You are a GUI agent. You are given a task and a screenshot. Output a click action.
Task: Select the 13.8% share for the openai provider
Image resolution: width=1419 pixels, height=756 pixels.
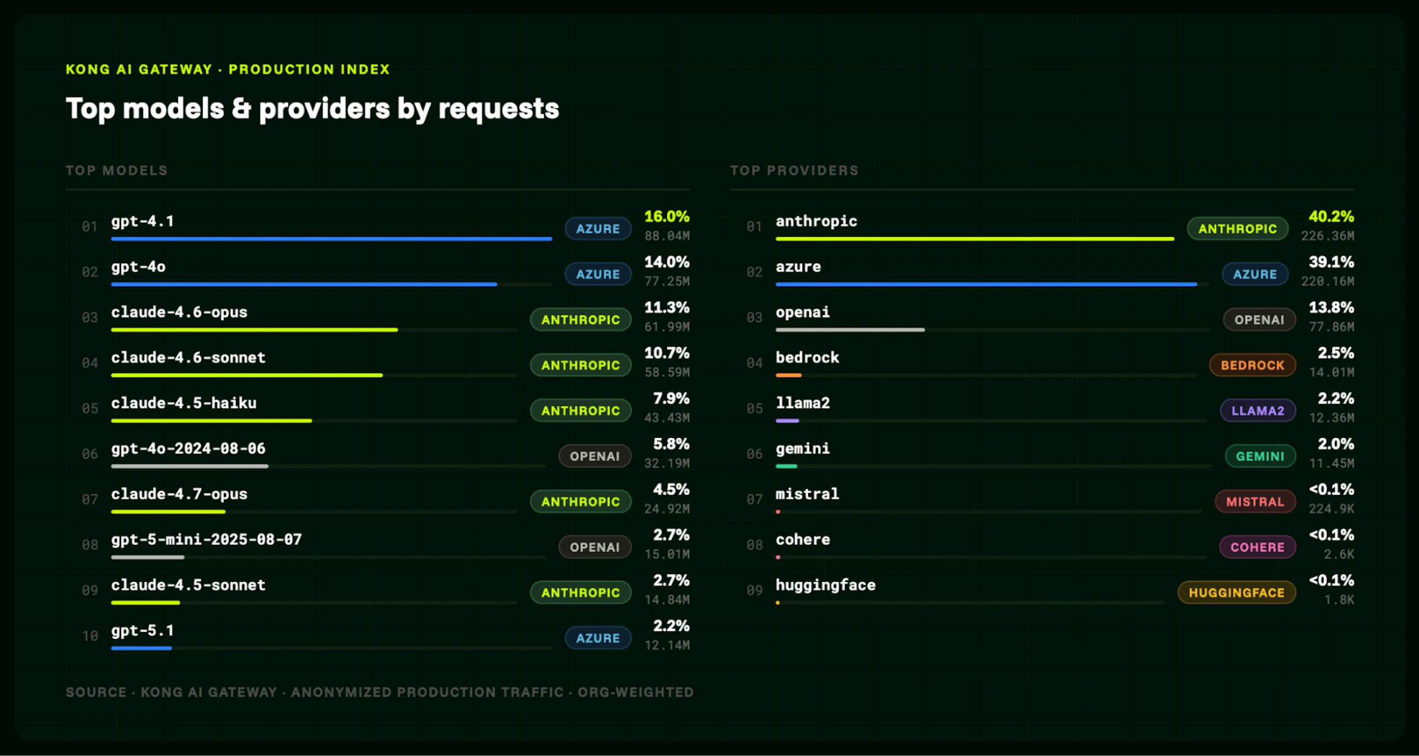click(1331, 307)
